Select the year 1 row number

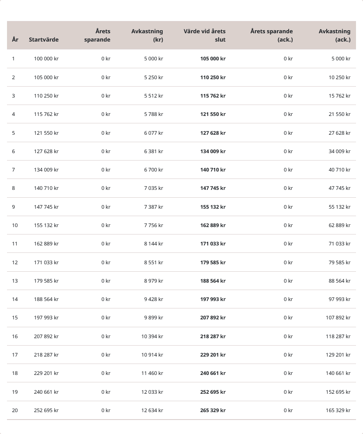(14, 59)
